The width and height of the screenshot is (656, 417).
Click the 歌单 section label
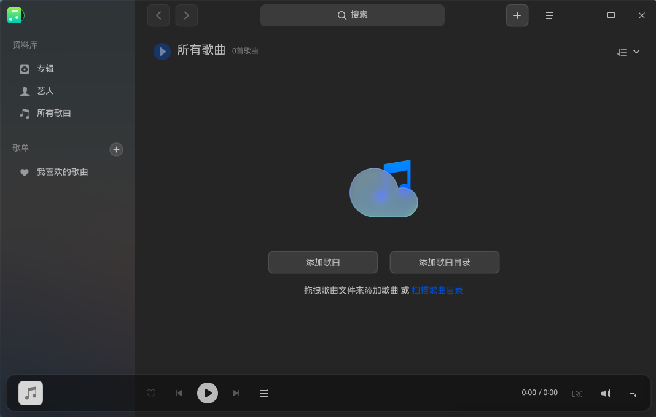(x=21, y=148)
